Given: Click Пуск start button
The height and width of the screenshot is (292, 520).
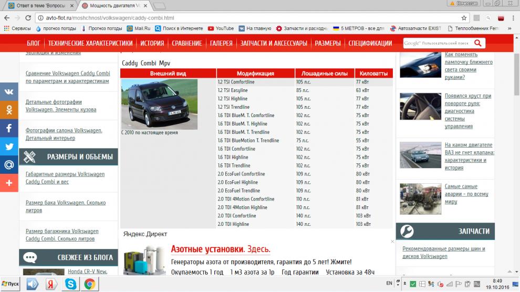Looking at the screenshot, I should (11, 284).
